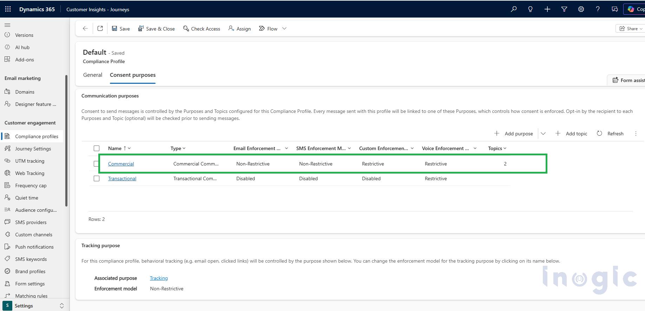The width and height of the screenshot is (645, 311).
Task: Check the Commercial row checkbox
Action: click(97, 164)
